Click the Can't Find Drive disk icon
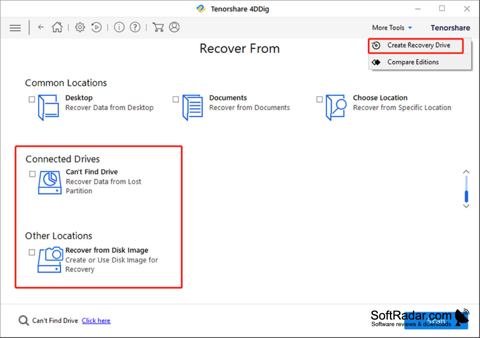This screenshot has height=338, width=480. coord(50,183)
